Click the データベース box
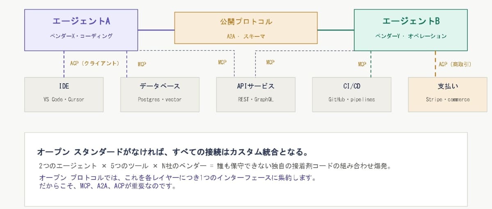The height and width of the screenshot is (209, 492). 160,94
